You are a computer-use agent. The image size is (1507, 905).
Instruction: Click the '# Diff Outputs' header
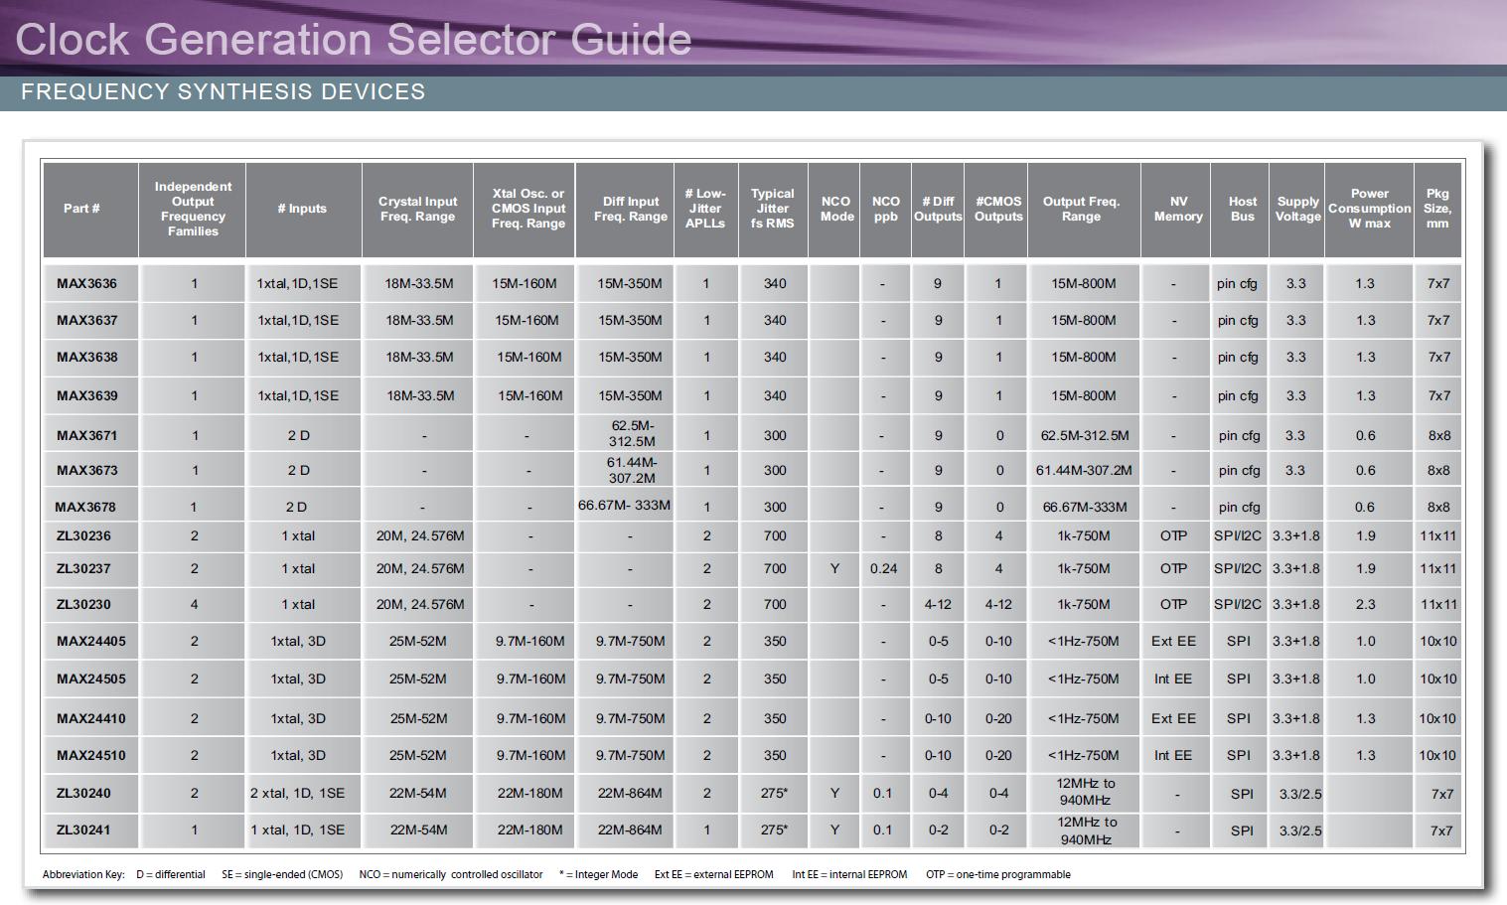tap(938, 209)
